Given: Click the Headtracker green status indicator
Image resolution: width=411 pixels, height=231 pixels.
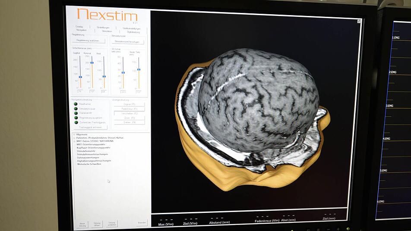Looking at the screenshot, I should click(76, 104).
